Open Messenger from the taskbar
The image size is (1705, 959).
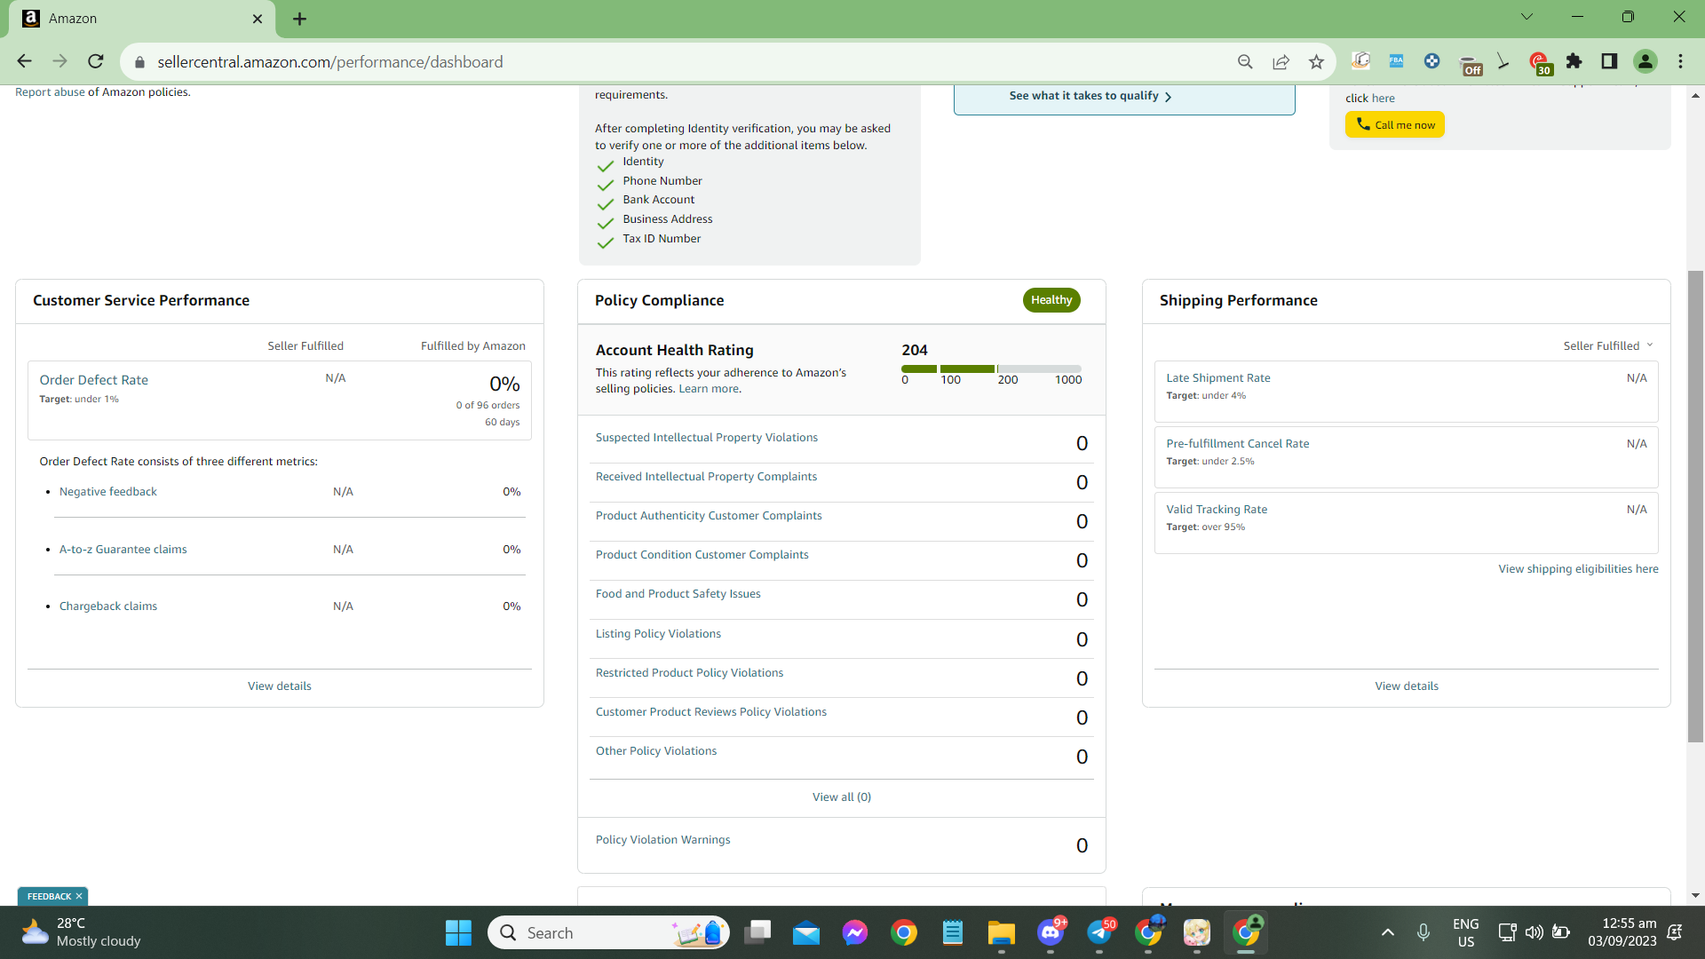click(855, 933)
